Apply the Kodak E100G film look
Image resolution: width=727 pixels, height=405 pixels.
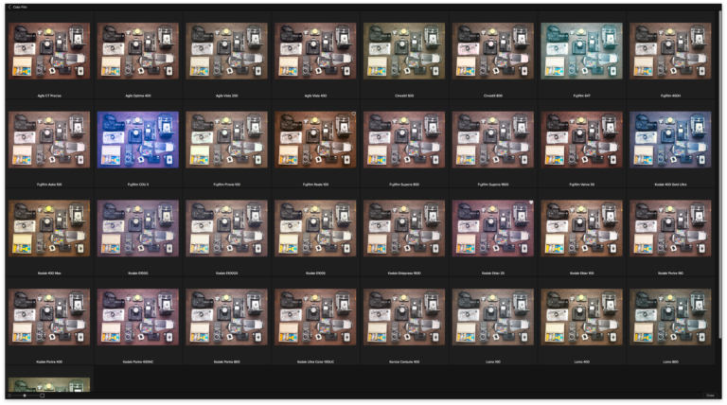pyautogui.click(x=137, y=228)
